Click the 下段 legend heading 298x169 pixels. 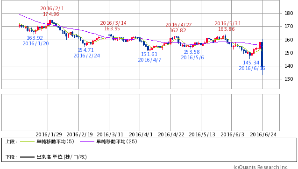[11, 157]
